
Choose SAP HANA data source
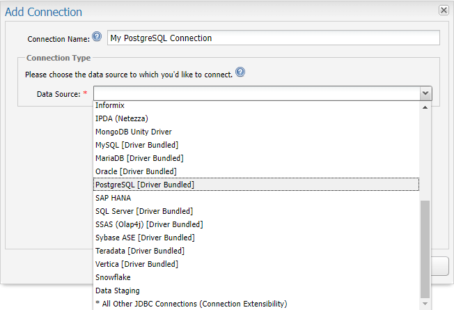tap(256, 198)
